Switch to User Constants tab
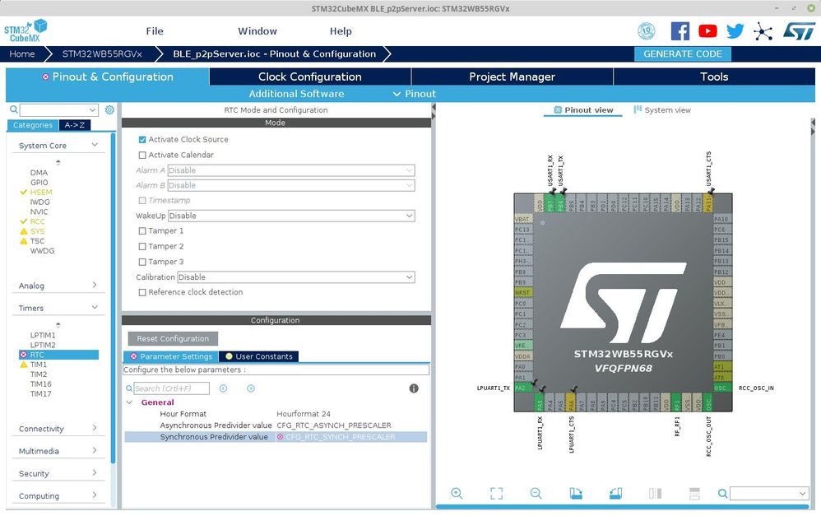 click(258, 356)
